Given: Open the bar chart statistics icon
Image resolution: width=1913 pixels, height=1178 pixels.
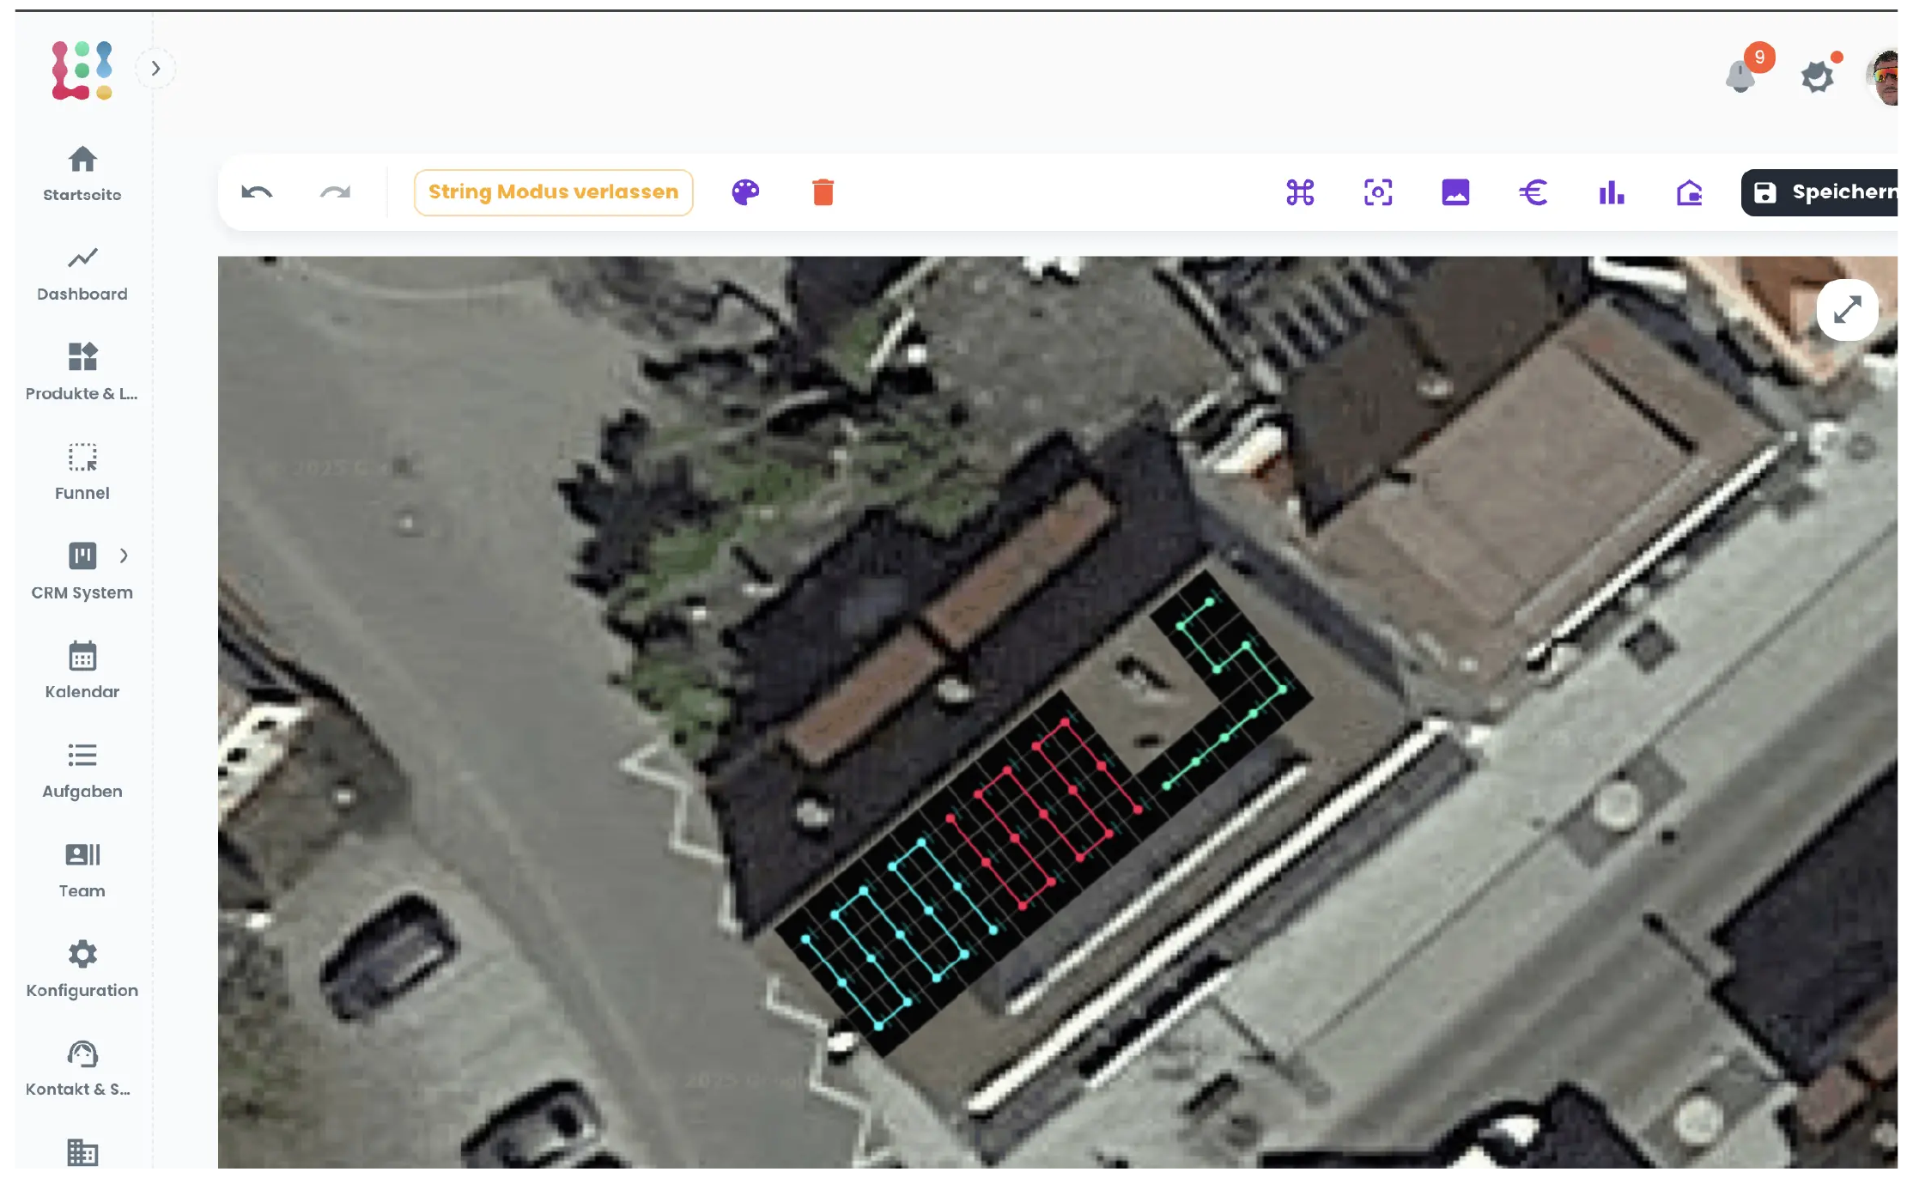Looking at the screenshot, I should 1612,192.
